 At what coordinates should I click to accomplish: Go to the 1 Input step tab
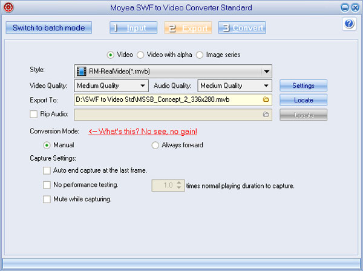tap(133, 28)
